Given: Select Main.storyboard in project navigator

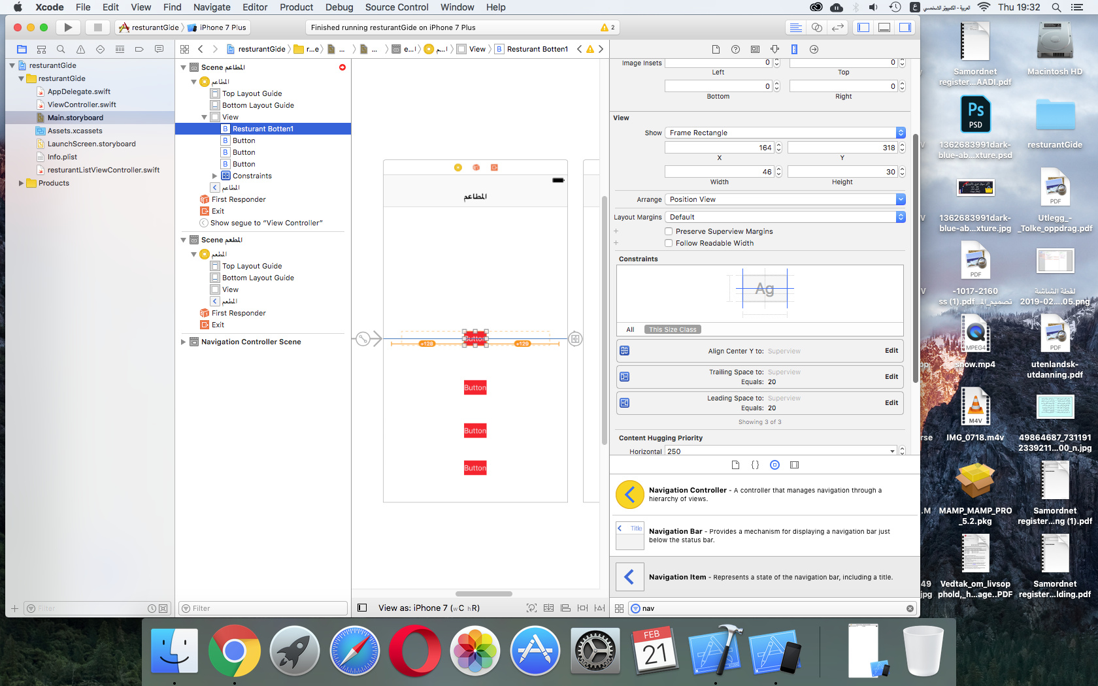Looking at the screenshot, I should point(75,118).
